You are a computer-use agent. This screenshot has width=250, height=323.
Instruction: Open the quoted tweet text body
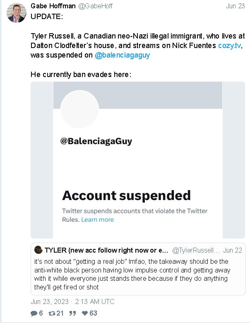(x=132, y=274)
